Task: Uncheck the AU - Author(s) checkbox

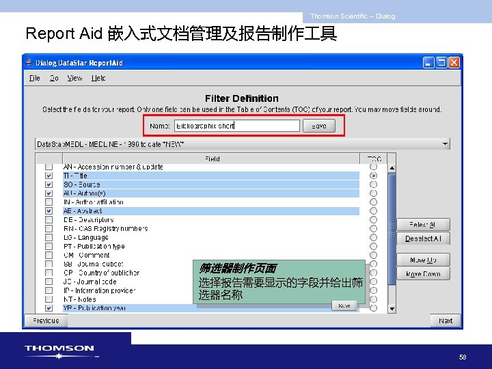Action: click(x=49, y=193)
